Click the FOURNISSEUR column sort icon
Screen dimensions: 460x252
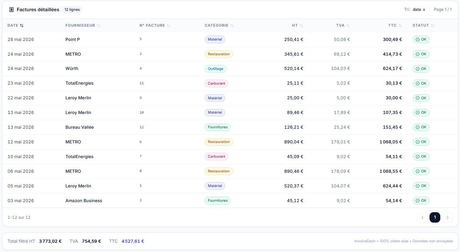point(98,26)
